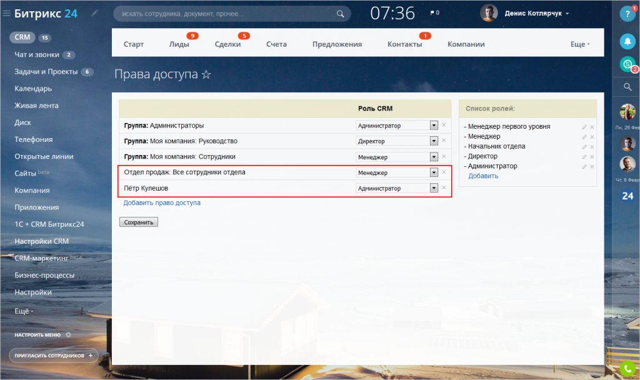Open CRM in the left menu
The image size is (640, 380).
(x=22, y=37)
